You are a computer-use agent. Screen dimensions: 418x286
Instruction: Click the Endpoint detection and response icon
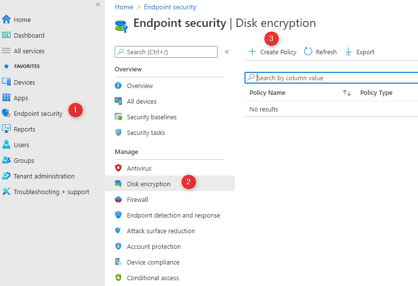118,215
